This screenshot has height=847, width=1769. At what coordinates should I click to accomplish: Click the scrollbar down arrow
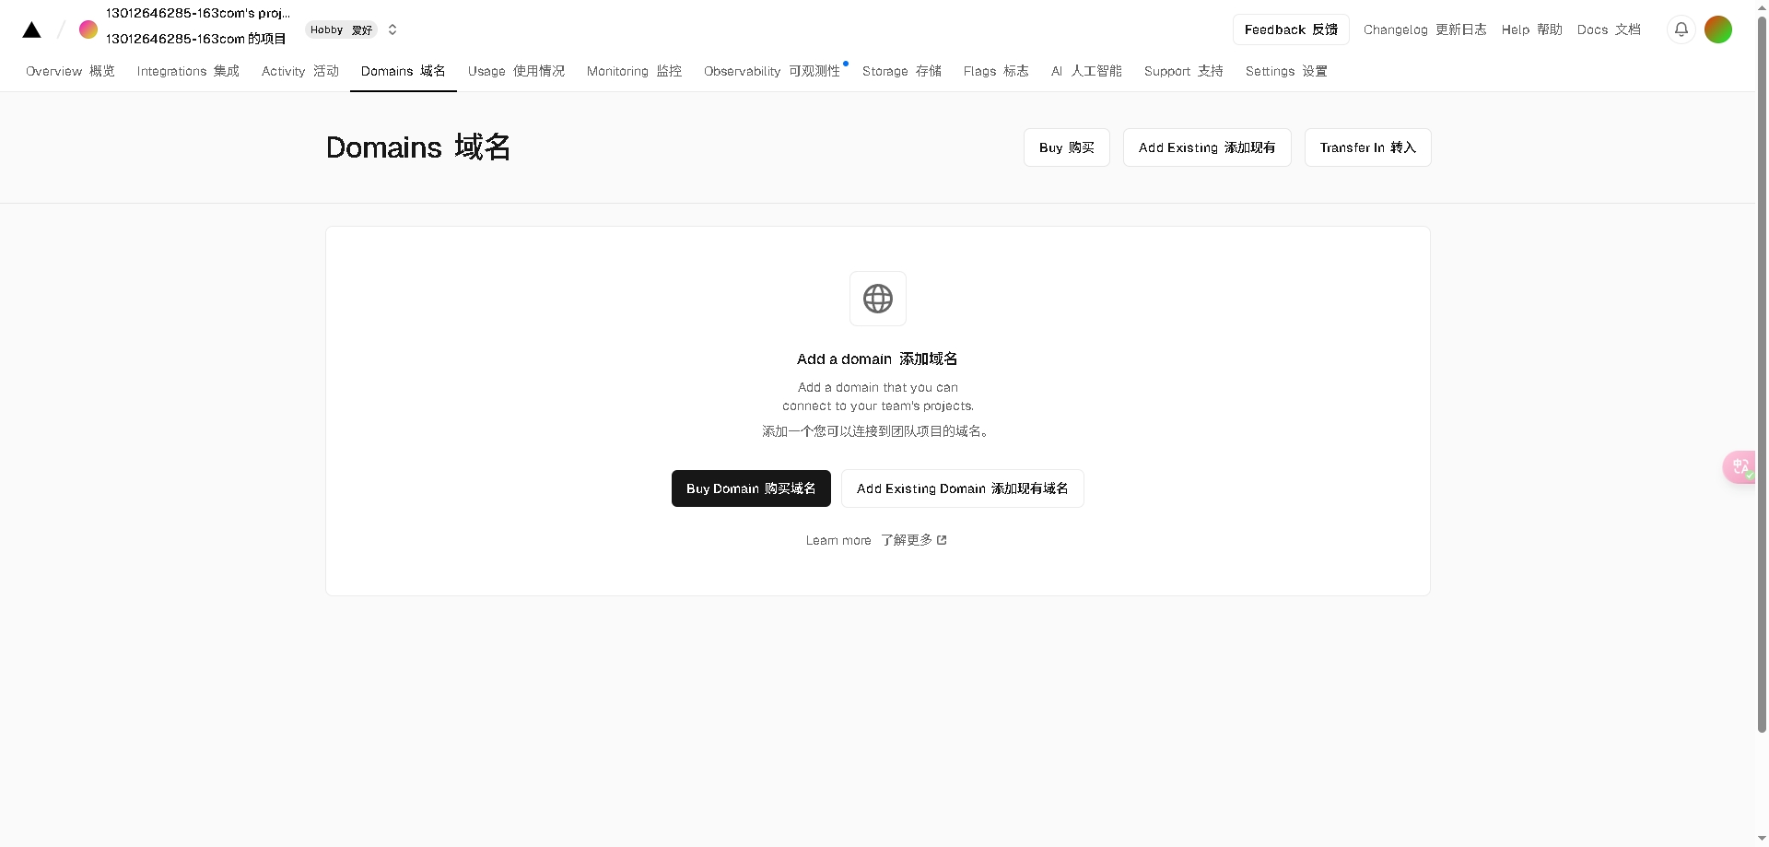tap(1762, 839)
